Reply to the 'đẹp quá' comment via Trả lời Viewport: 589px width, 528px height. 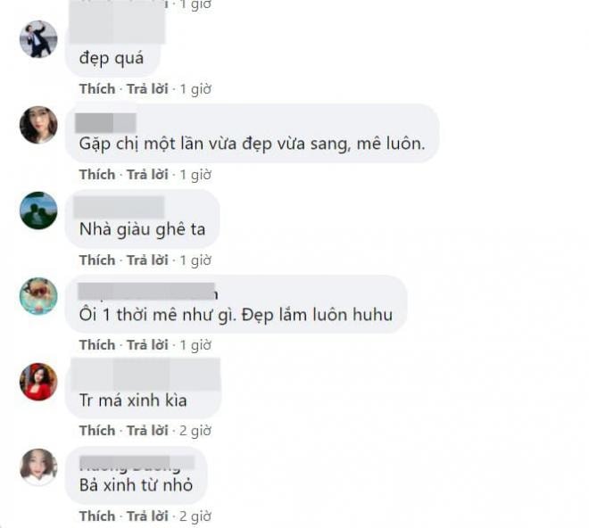(x=147, y=89)
